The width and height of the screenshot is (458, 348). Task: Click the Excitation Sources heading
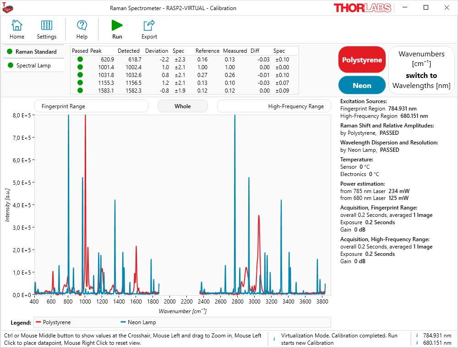[x=363, y=101]
